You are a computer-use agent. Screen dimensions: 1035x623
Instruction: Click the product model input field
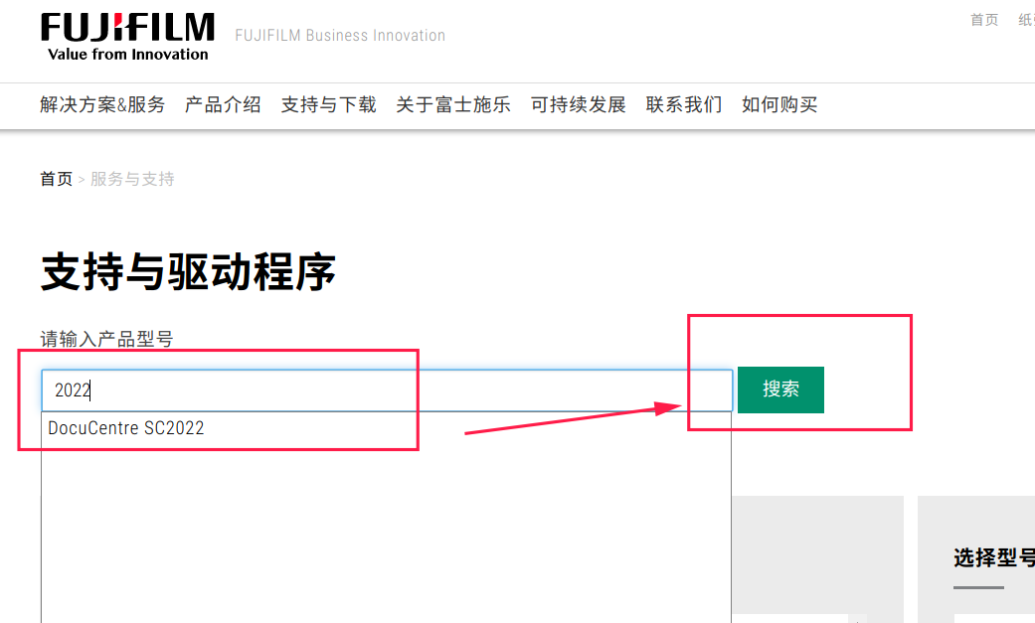387,390
